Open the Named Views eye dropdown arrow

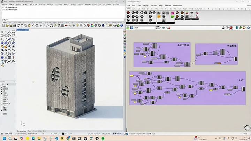[x=166, y=28]
